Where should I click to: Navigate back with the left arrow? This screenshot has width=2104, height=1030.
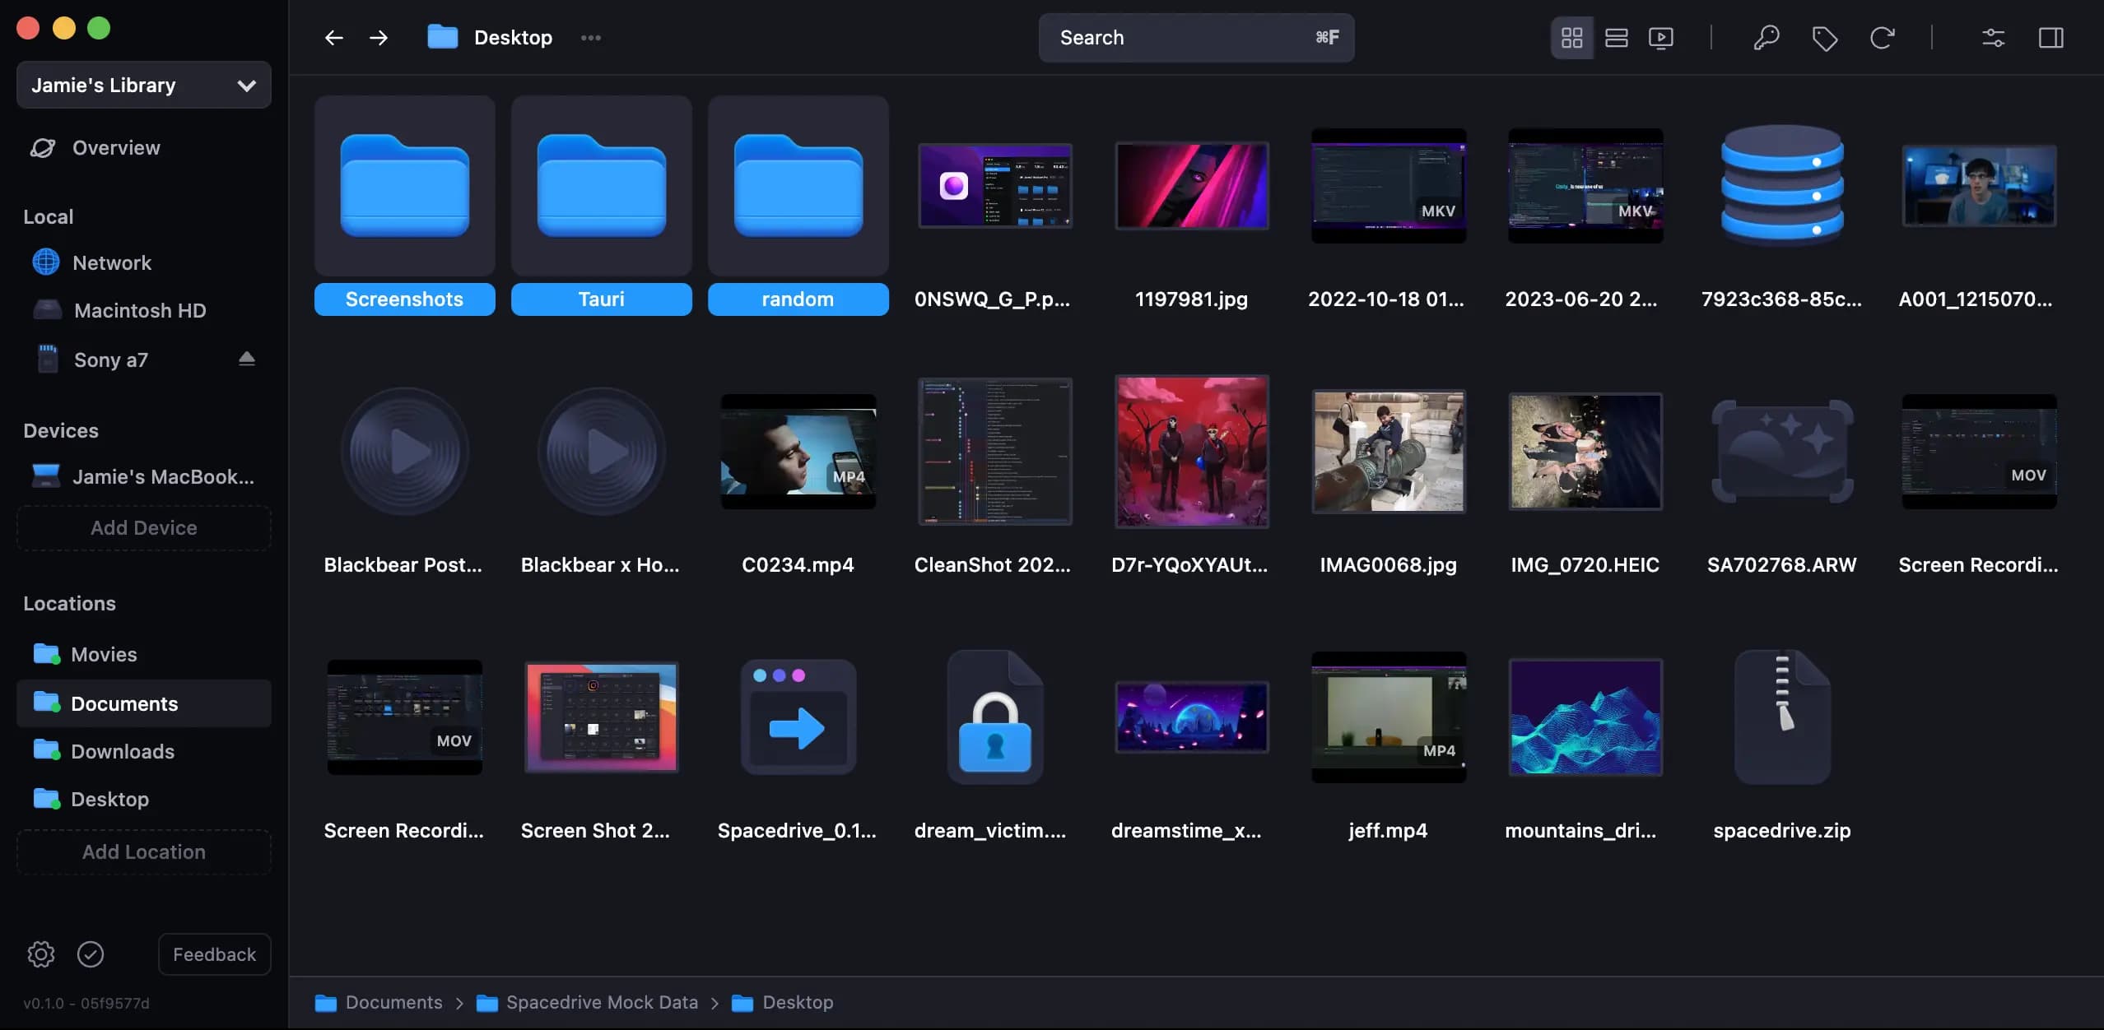pyautogui.click(x=333, y=38)
